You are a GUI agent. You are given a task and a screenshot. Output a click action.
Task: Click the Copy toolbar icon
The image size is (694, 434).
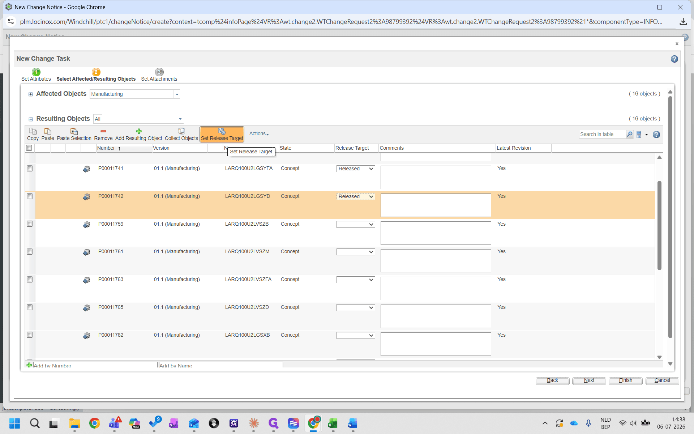click(x=33, y=131)
